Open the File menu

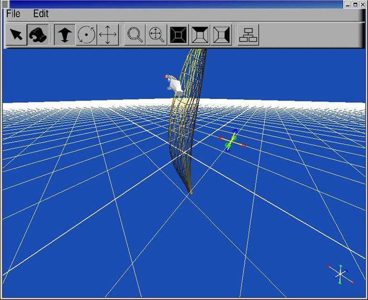click(13, 13)
